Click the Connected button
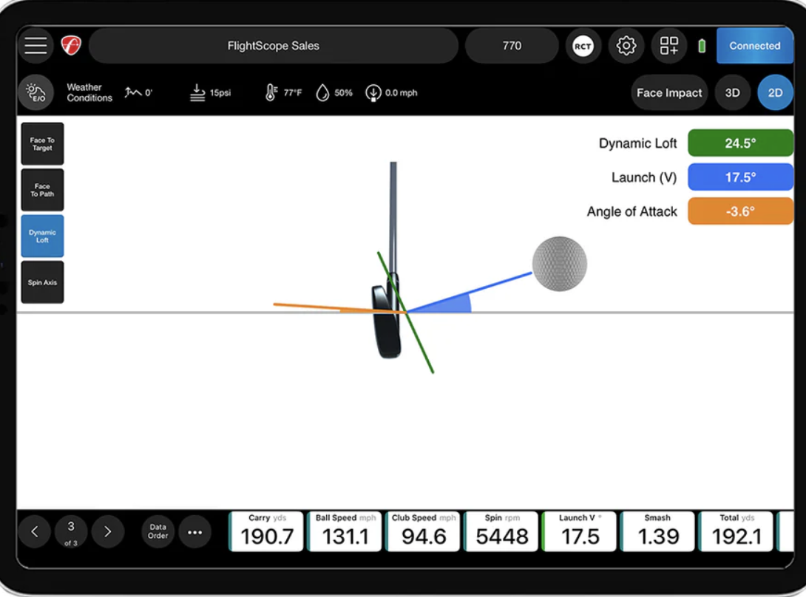The height and width of the screenshot is (597, 806). tap(754, 46)
